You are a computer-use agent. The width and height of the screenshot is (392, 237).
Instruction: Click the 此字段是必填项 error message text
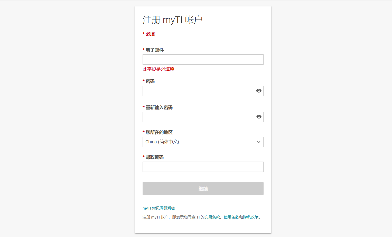[158, 69]
